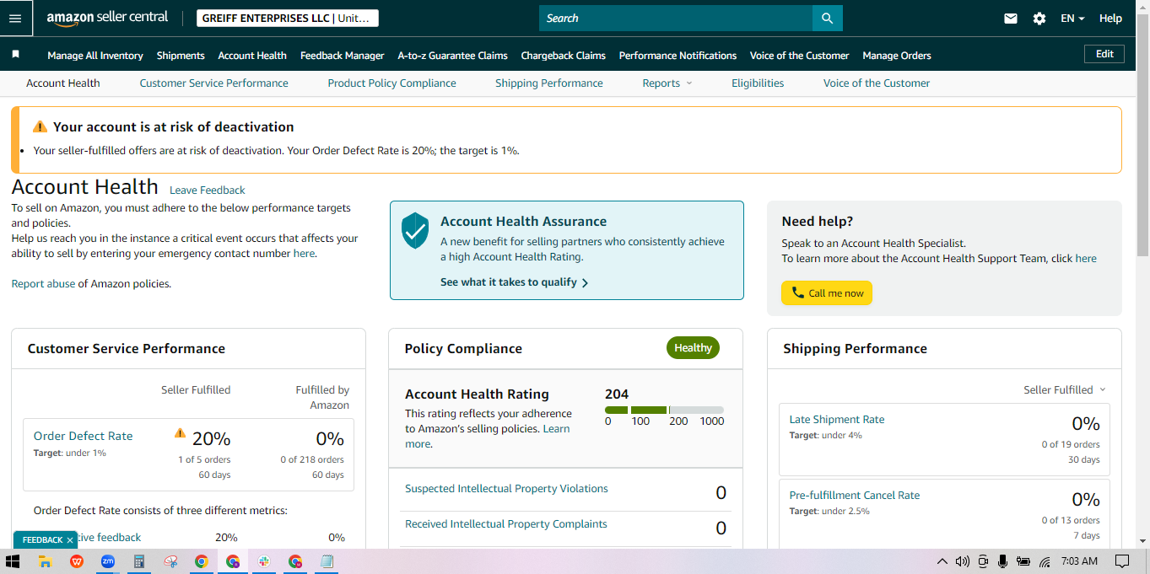Open the GREIFF ENTERPRISES LLC account switcher
1150x574 pixels.
click(x=287, y=19)
